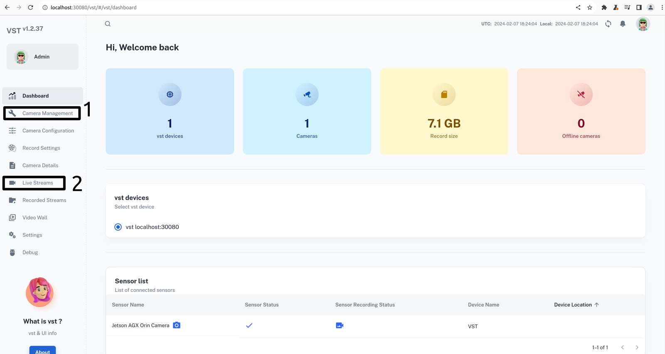Go to next page of sensor list
This screenshot has width=665, height=354.
pos(637,347)
